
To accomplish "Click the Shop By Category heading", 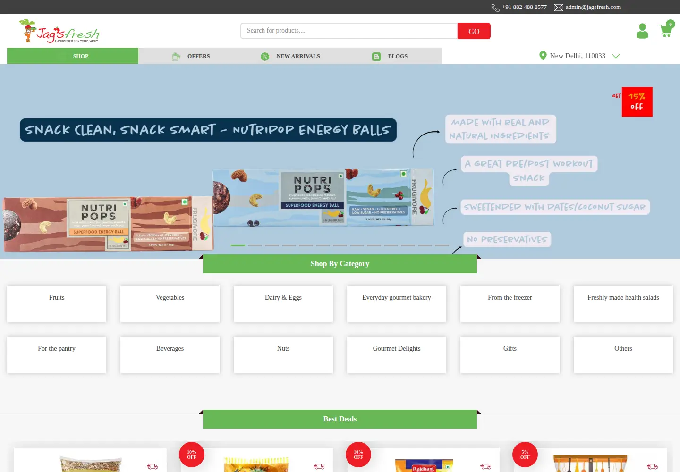I will (340, 264).
